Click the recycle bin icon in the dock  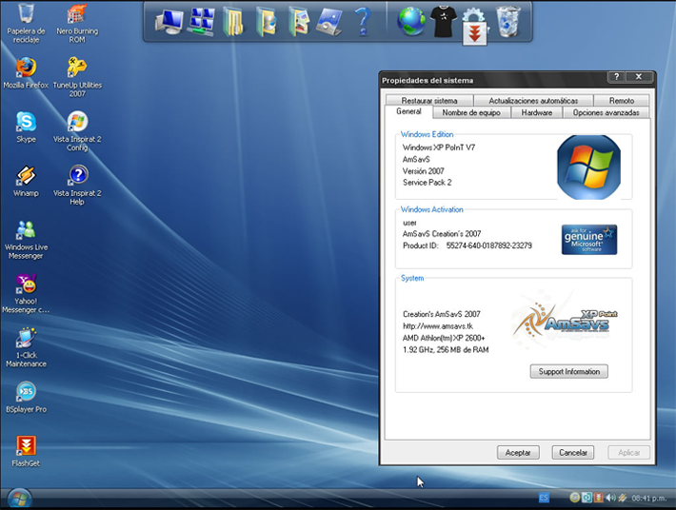[x=508, y=22]
